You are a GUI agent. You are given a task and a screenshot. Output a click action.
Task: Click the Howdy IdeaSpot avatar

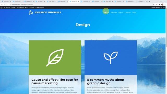tap(161, 8)
